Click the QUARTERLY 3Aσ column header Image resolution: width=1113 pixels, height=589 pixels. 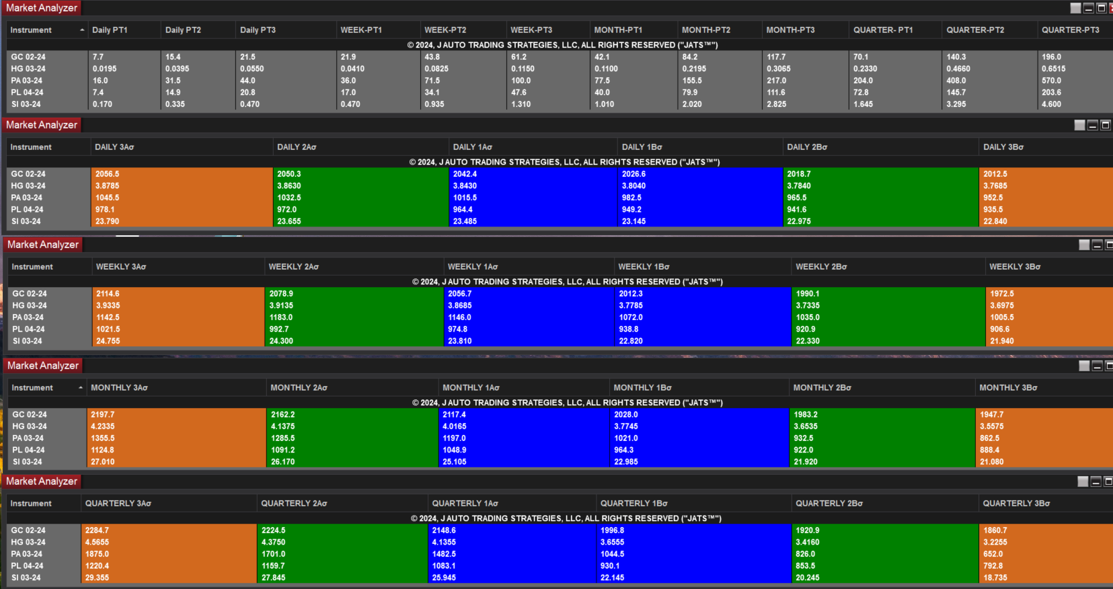pos(169,504)
